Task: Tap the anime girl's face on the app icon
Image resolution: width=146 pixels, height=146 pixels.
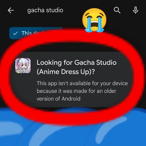Action: click(x=23, y=65)
